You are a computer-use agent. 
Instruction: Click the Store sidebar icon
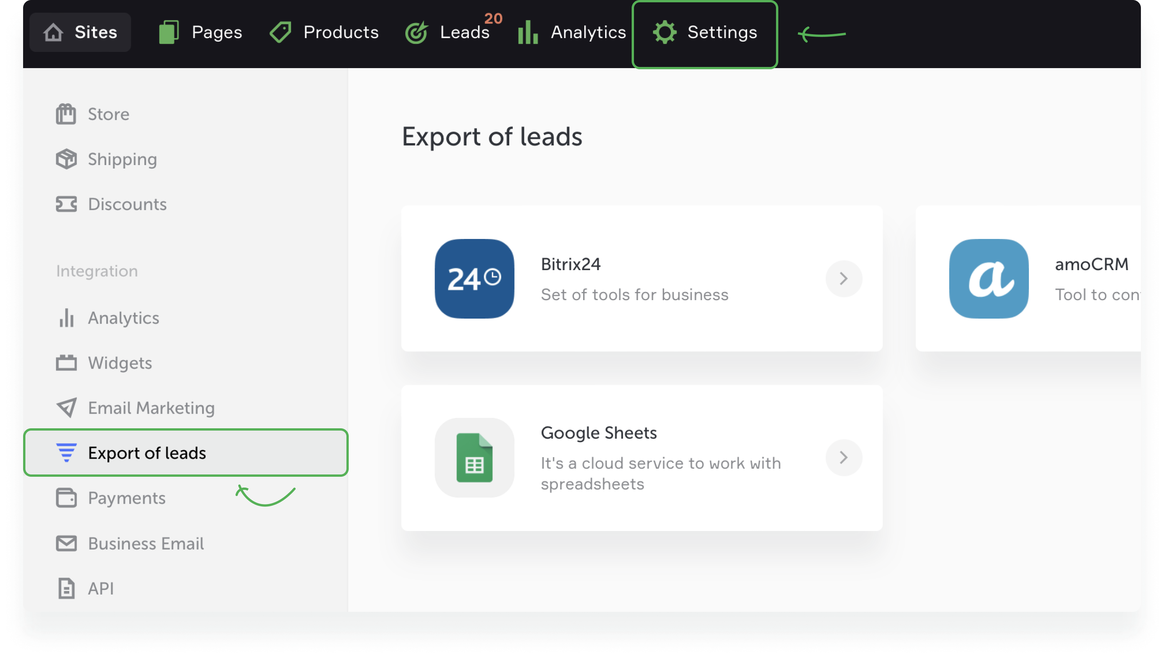(66, 114)
